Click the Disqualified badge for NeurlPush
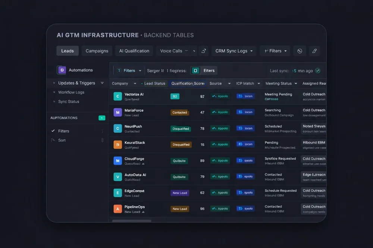The width and height of the screenshot is (373, 248). coord(181,128)
